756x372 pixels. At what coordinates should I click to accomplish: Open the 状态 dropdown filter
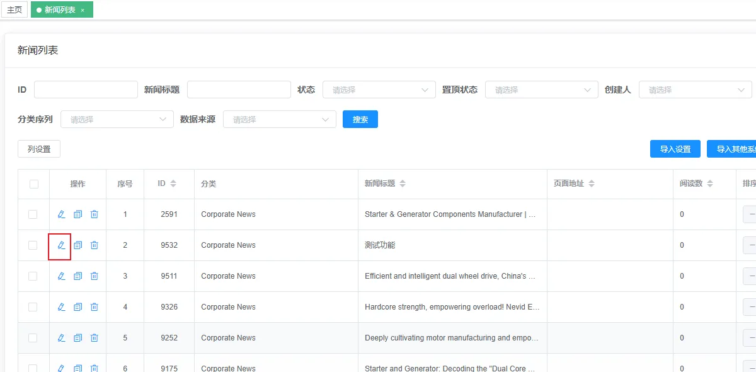pos(379,90)
